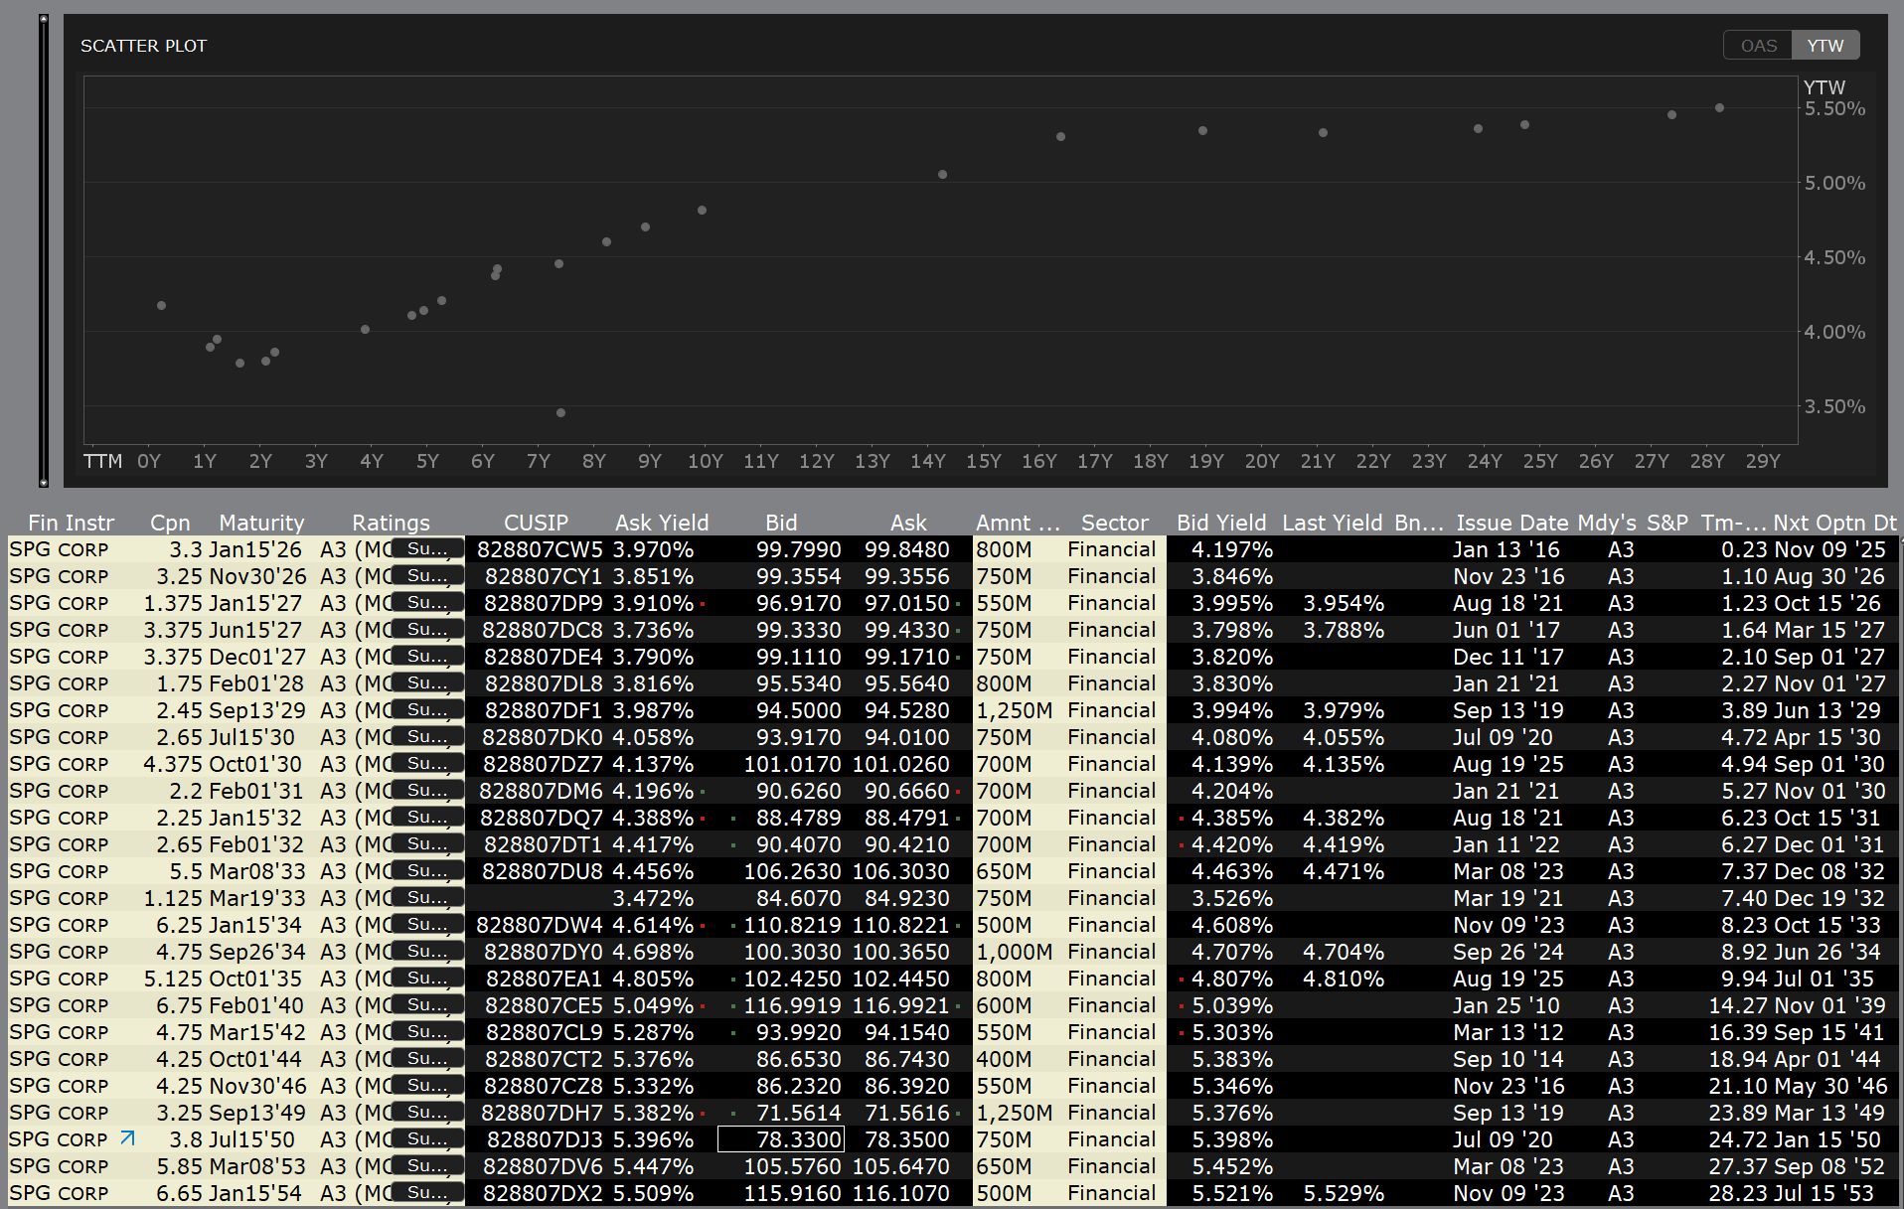Open the Su... dropdown for Oct01'35 bond
Viewport: 1904px width, 1209px height.
427,979
